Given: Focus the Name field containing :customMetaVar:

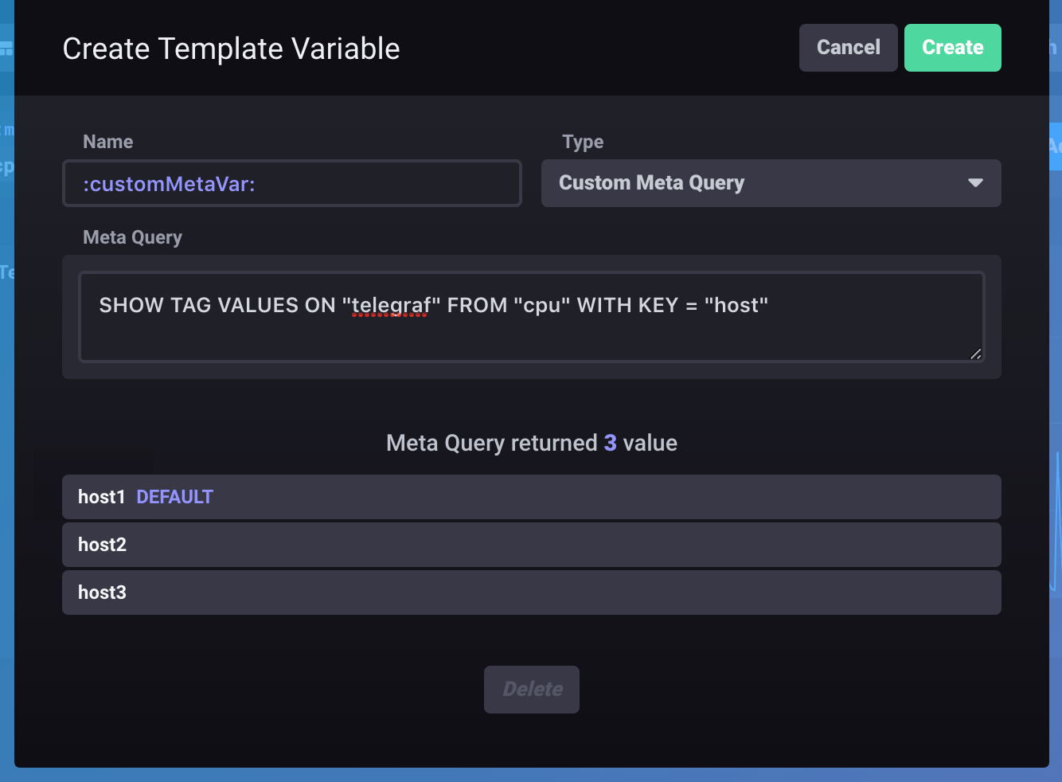Looking at the screenshot, I should 291,184.
